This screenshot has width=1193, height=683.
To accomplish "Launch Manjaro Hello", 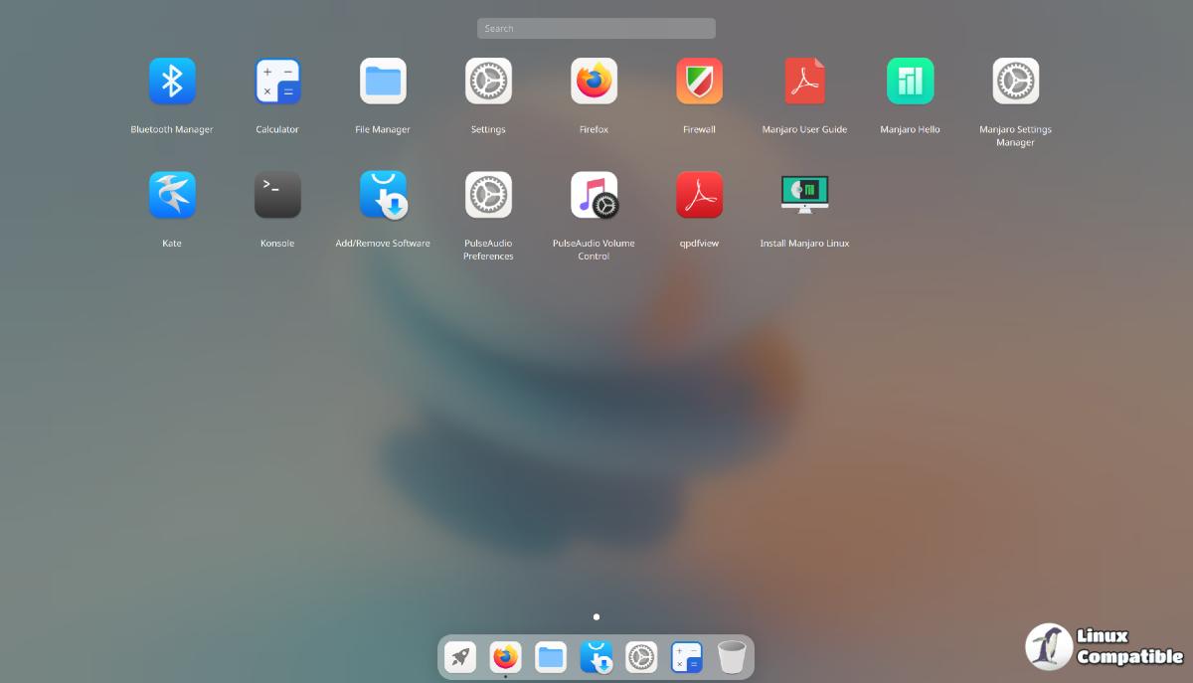I will [910, 82].
